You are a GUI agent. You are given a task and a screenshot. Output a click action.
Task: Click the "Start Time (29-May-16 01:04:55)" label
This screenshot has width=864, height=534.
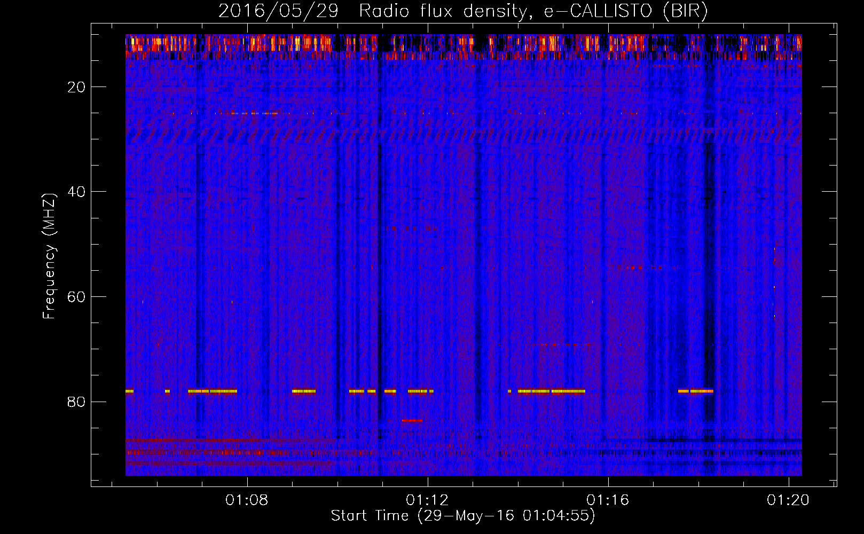click(x=463, y=516)
